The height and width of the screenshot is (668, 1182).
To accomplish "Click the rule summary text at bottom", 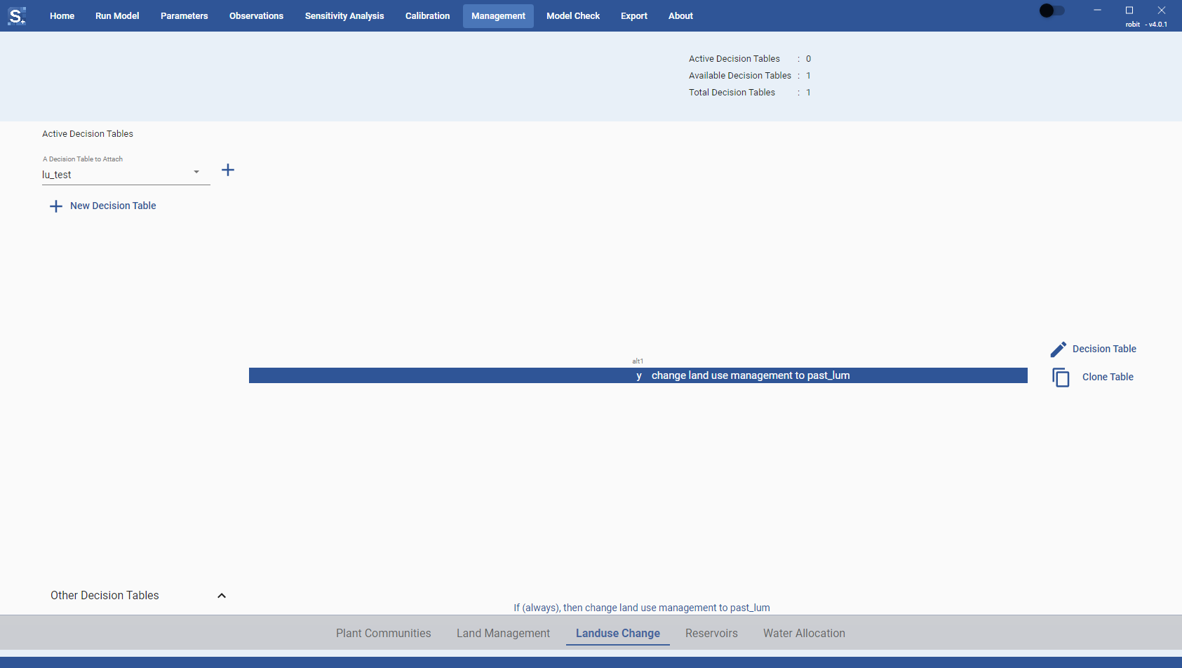I will (642, 608).
